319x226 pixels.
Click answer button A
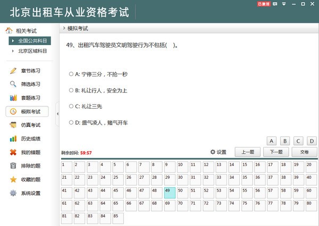pos(271,141)
